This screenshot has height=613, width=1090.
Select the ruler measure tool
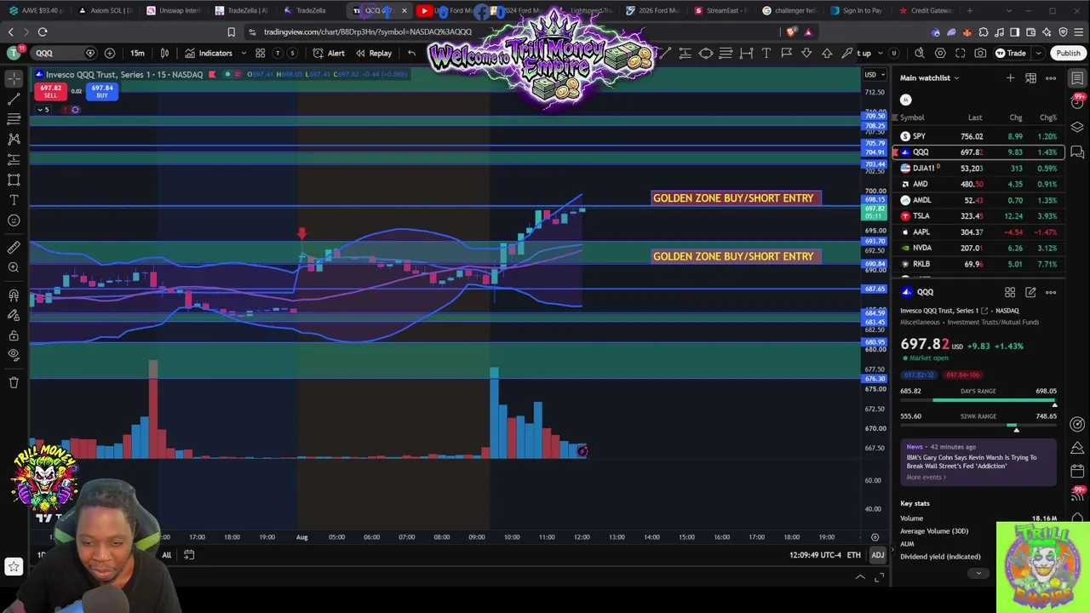click(x=14, y=248)
